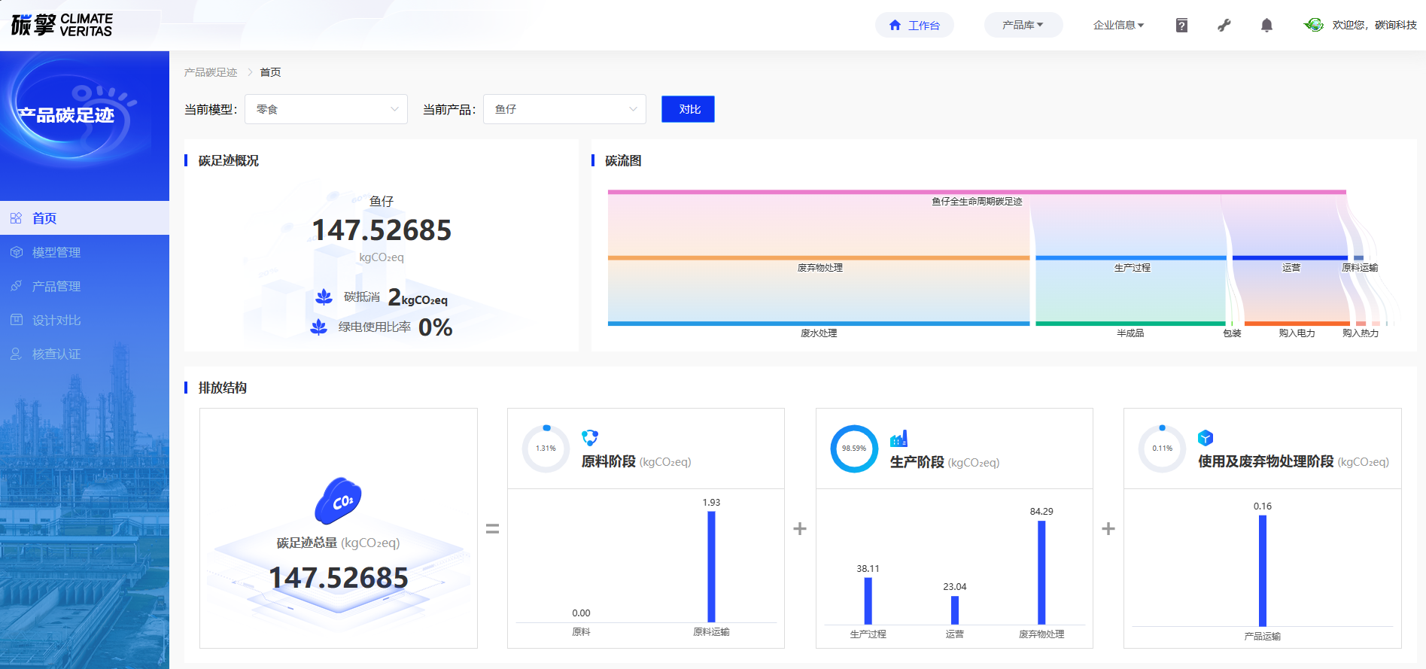Open the notification bell
The image size is (1426, 669).
pos(1266,26)
